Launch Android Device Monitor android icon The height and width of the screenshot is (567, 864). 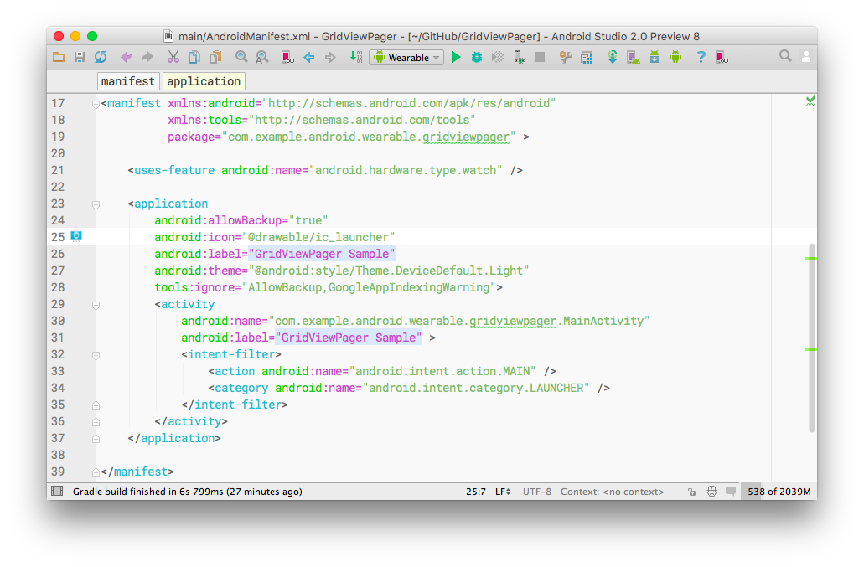pos(675,57)
